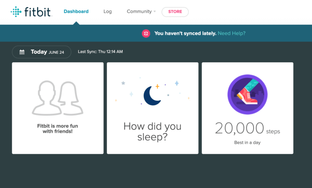The width and height of the screenshot is (312, 188).
Task: Click the 'You haven't synced lately' message
Action: [x=185, y=33]
